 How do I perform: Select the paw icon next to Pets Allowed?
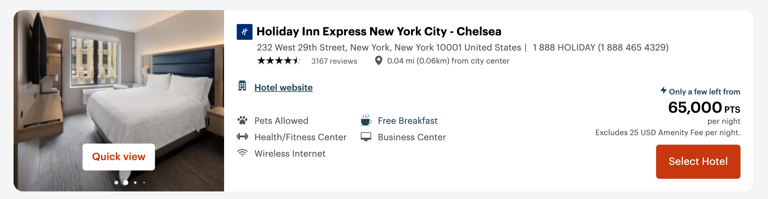point(243,120)
